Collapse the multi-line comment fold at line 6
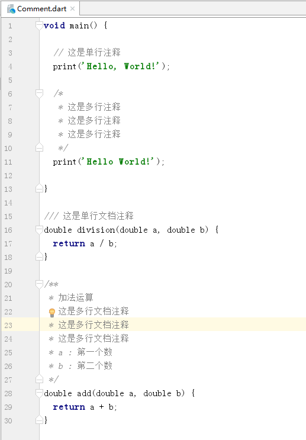 pos(39,94)
